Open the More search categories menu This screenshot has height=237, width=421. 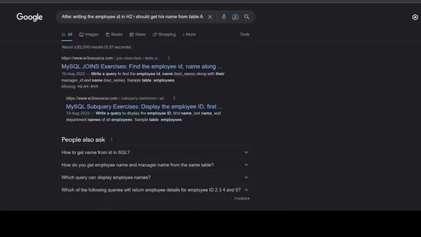[x=189, y=34]
